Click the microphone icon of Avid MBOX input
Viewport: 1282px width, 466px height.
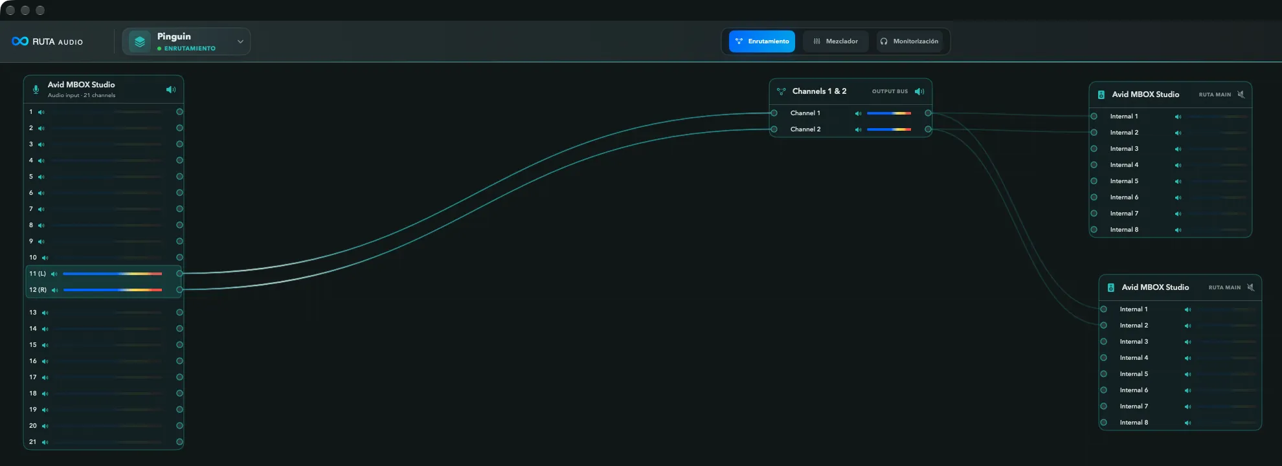[36, 89]
